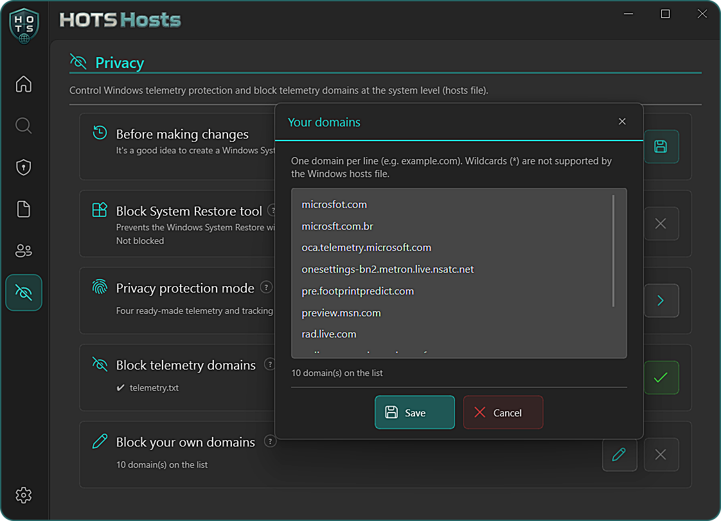Viewport: 721px width, 521px height.
Task: Open Settings gear in sidebar
Action: click(23, 495)
